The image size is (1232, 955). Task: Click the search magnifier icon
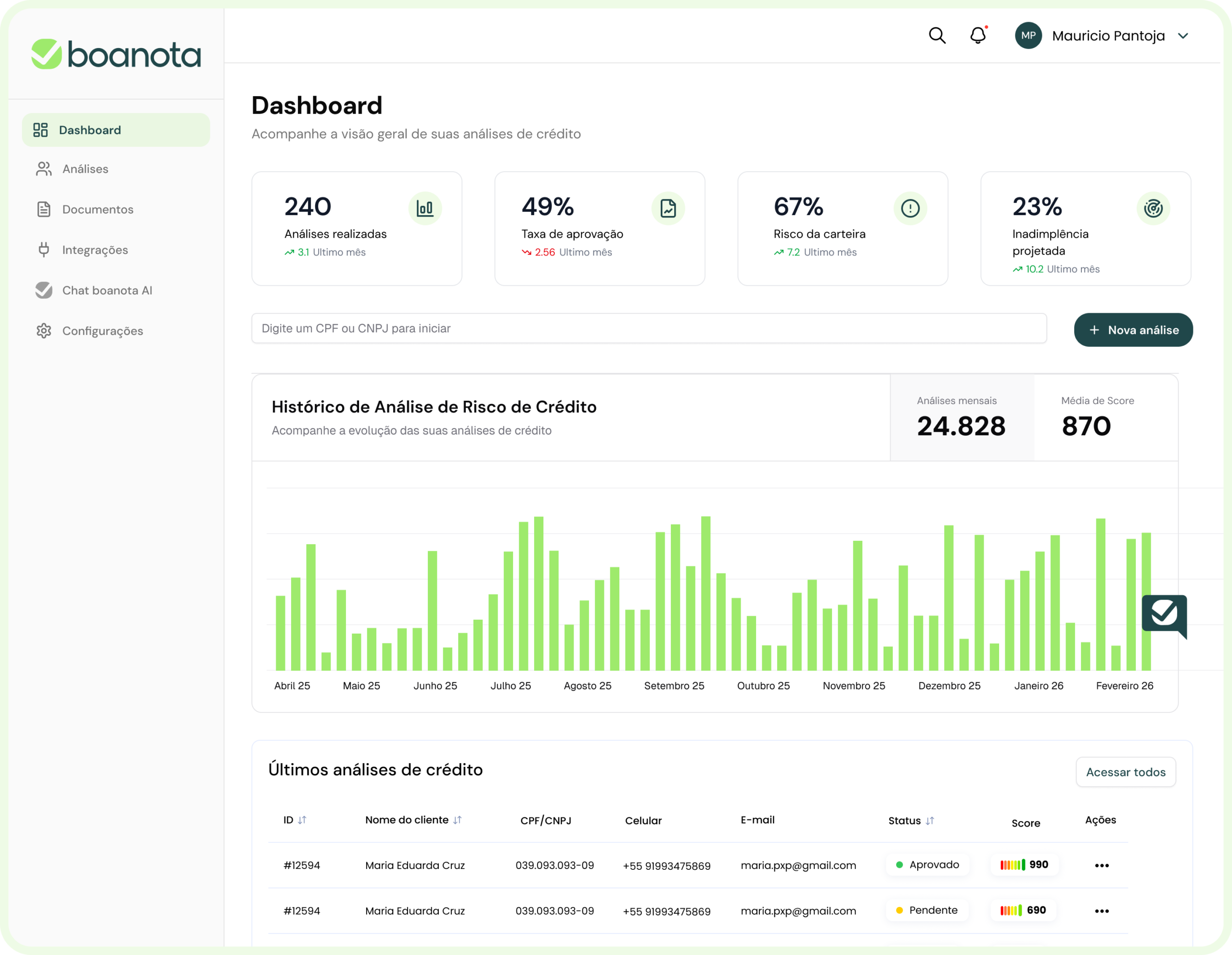(937, 36)
